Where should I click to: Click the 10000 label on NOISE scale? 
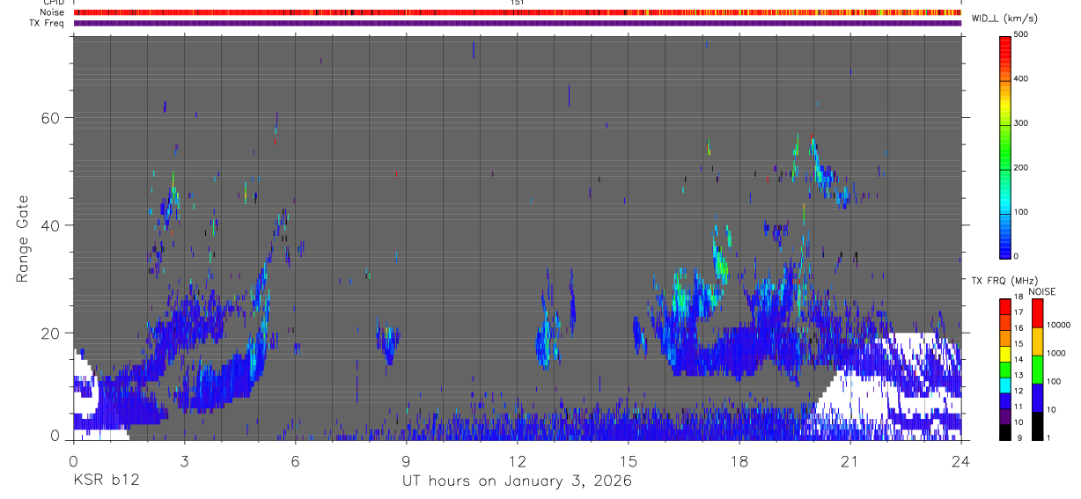coord(1058,326)
